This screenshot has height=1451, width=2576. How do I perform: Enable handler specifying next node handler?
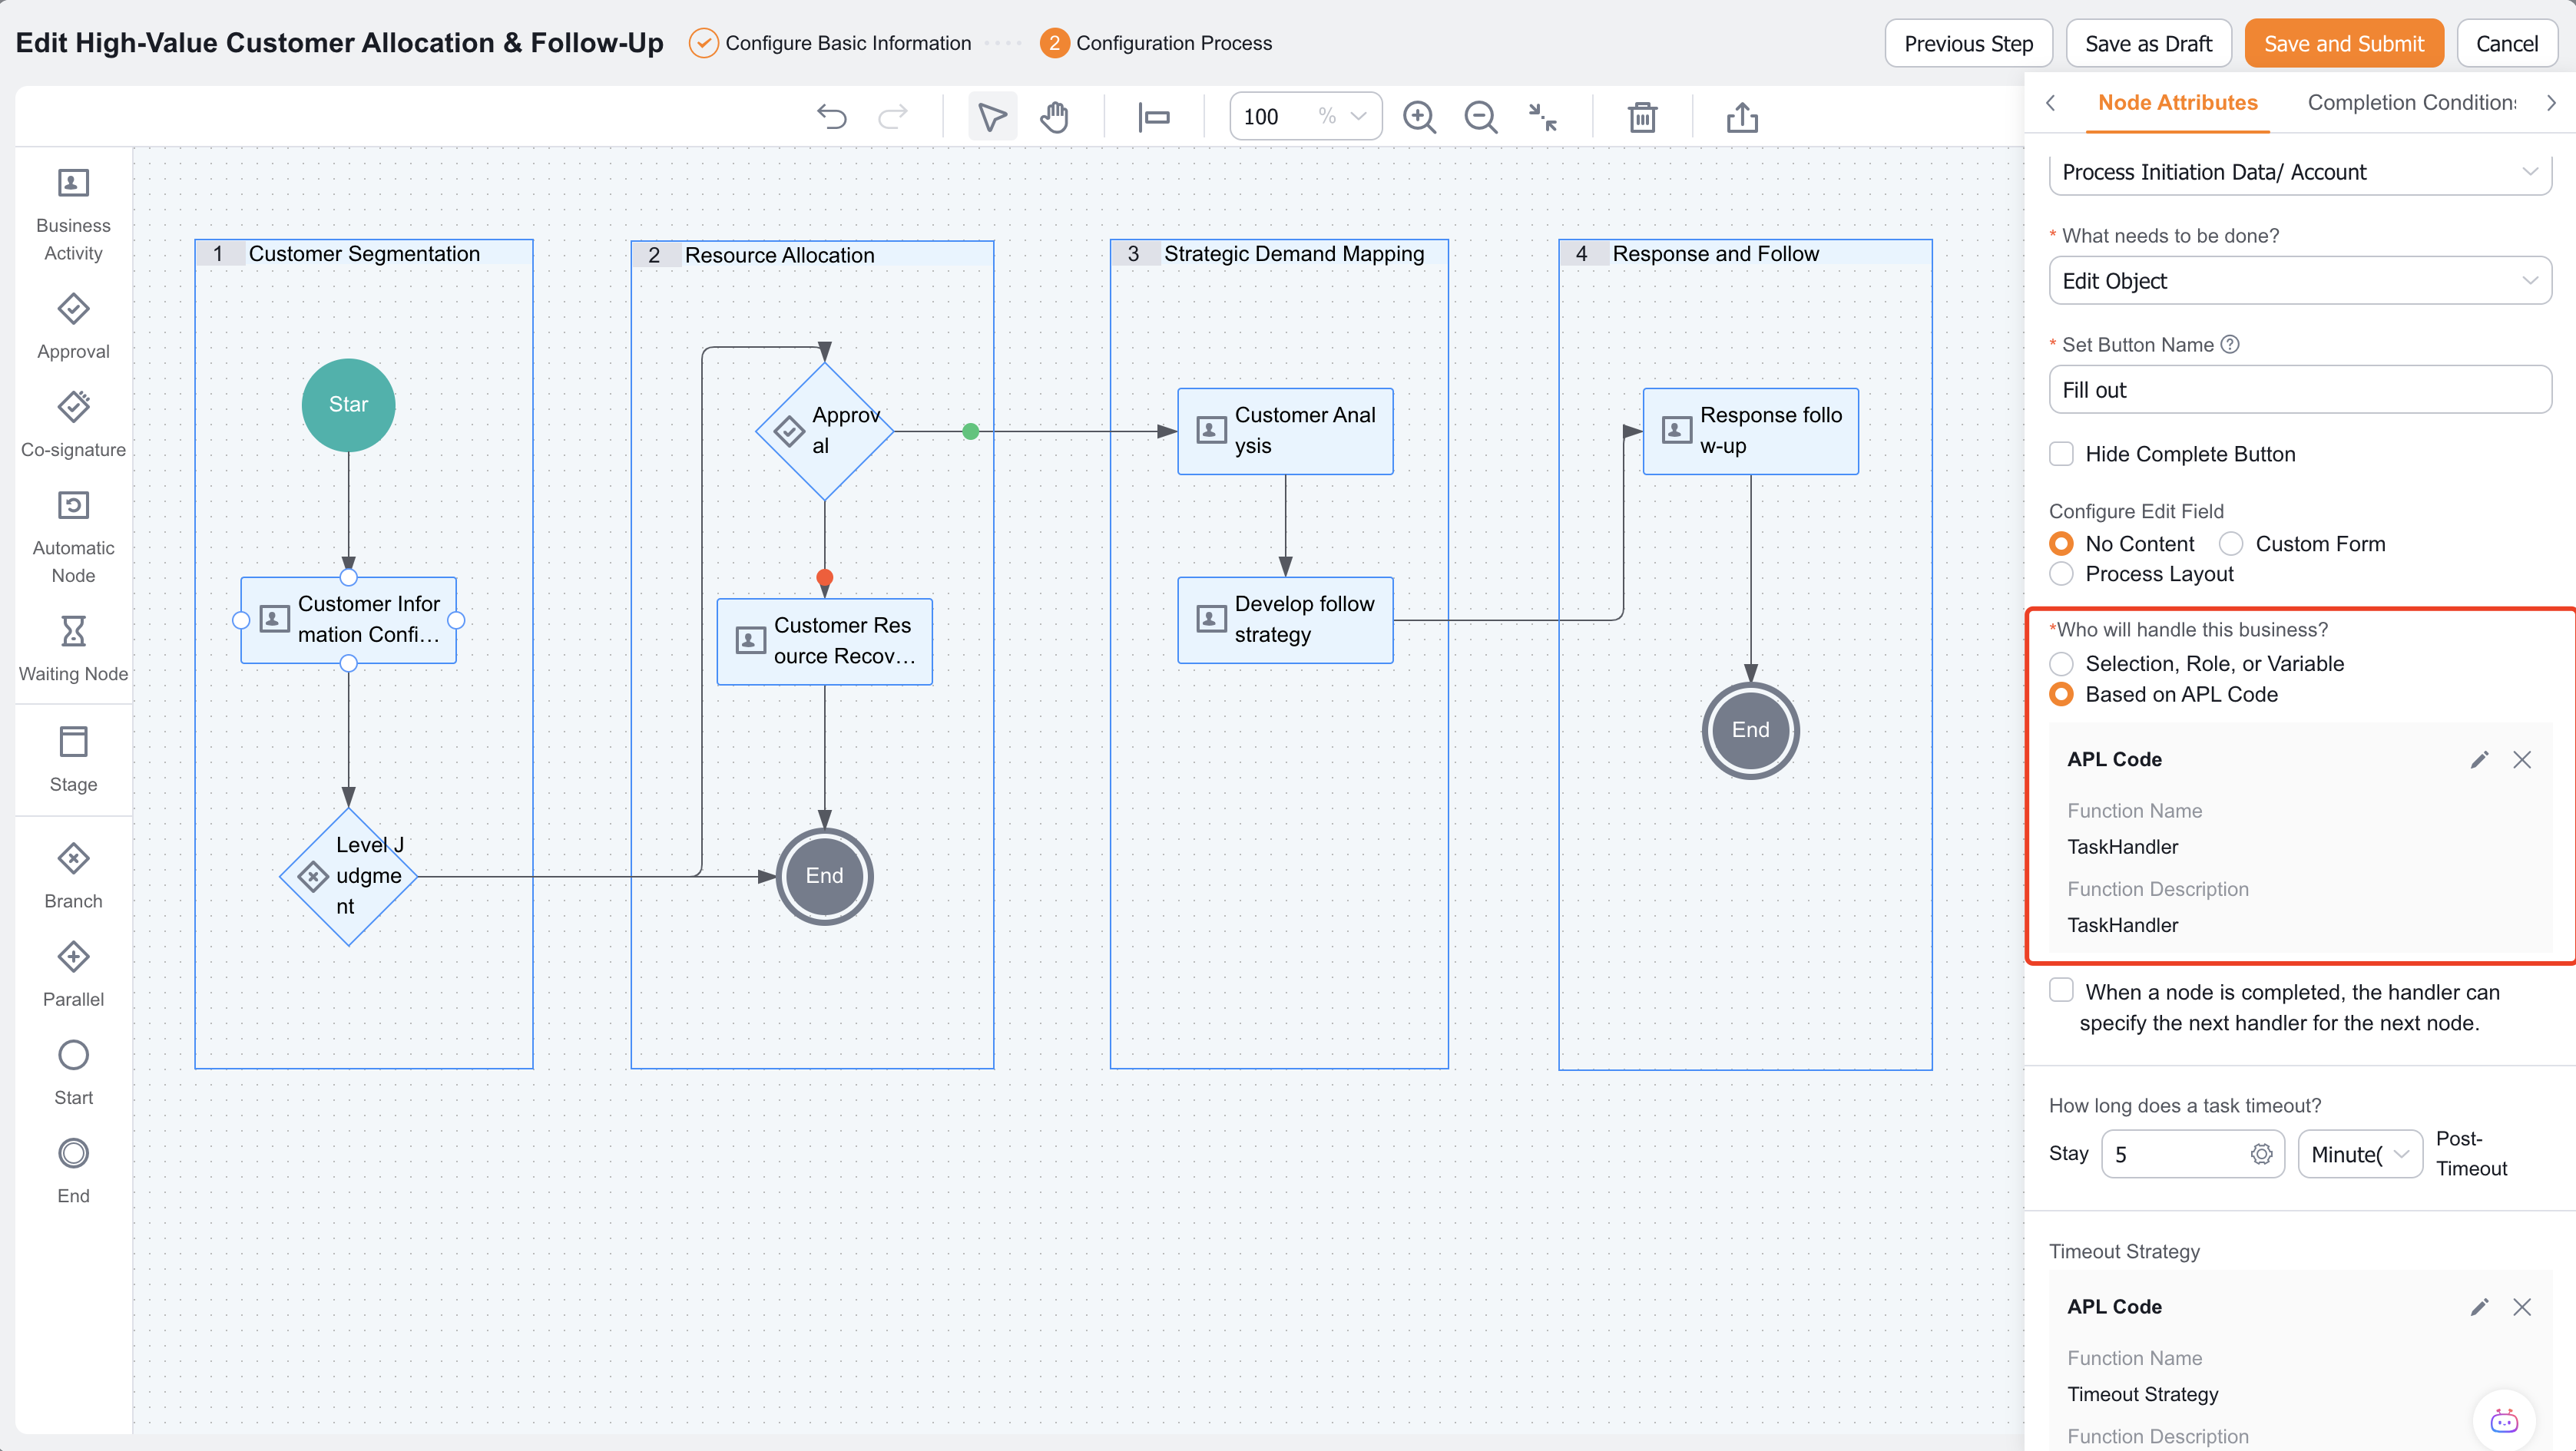2061,990
